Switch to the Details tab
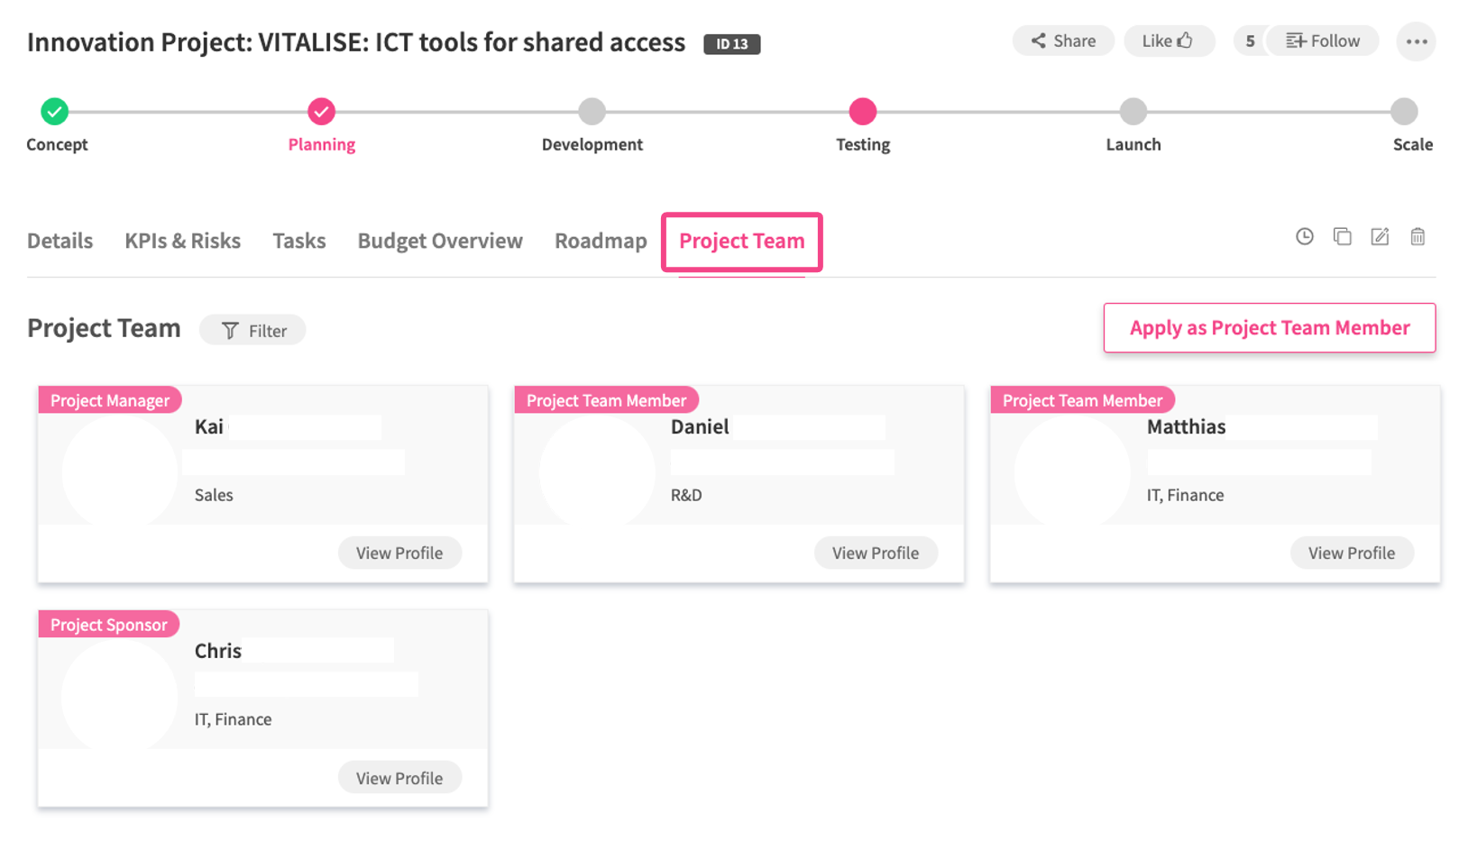 60,242
